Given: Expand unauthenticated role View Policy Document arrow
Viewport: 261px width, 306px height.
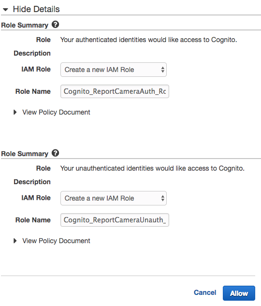Looking at the screenshot, I should pos(15,241).
